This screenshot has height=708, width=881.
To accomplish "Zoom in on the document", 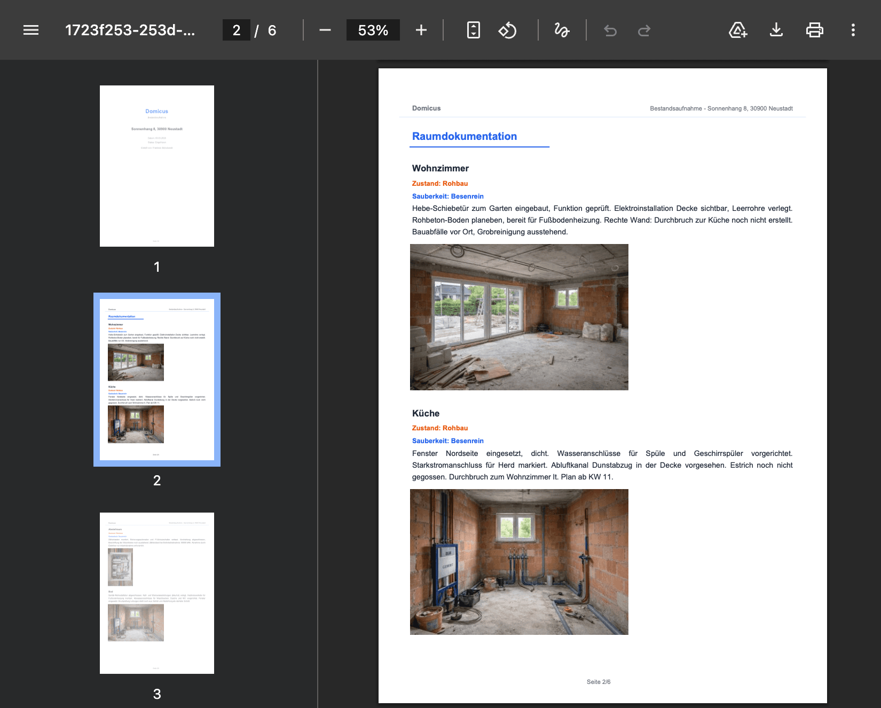I will 421,30.
